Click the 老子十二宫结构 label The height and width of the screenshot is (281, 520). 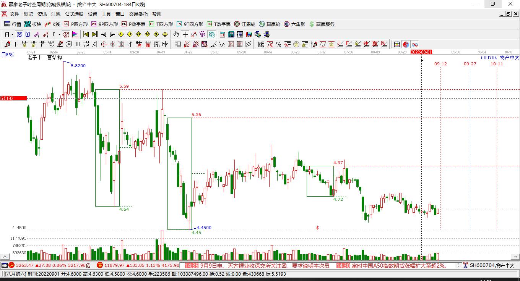44,58
